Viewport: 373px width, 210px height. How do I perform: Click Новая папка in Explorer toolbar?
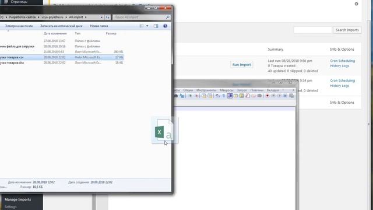click(99, 26)
